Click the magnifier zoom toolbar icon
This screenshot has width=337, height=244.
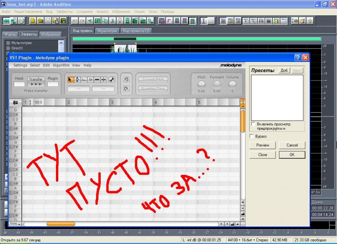(253, 21)
